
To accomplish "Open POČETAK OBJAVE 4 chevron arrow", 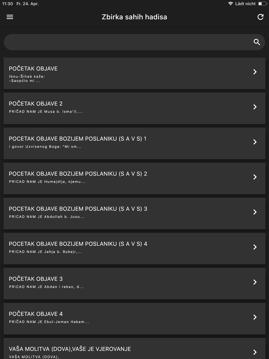I will click(255, 317).
